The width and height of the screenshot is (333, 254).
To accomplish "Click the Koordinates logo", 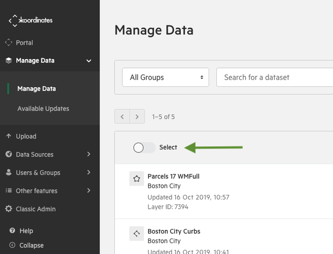I will [x=31, y=21].
